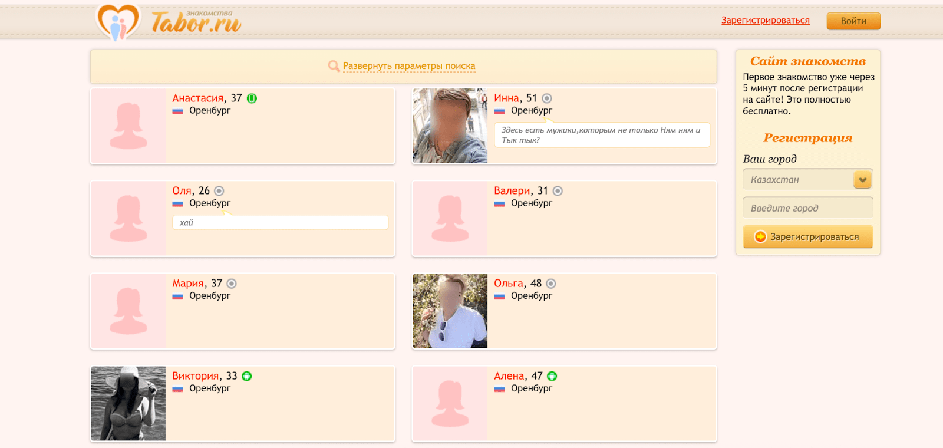The image size is (943, 448).
Task: Click the Введите город input field
Action: [x=807, y=208]
